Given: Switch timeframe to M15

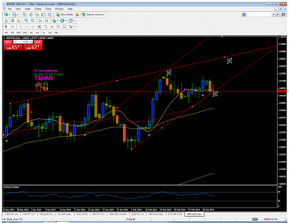Looking at the screenshot, I should pos(18,33).
